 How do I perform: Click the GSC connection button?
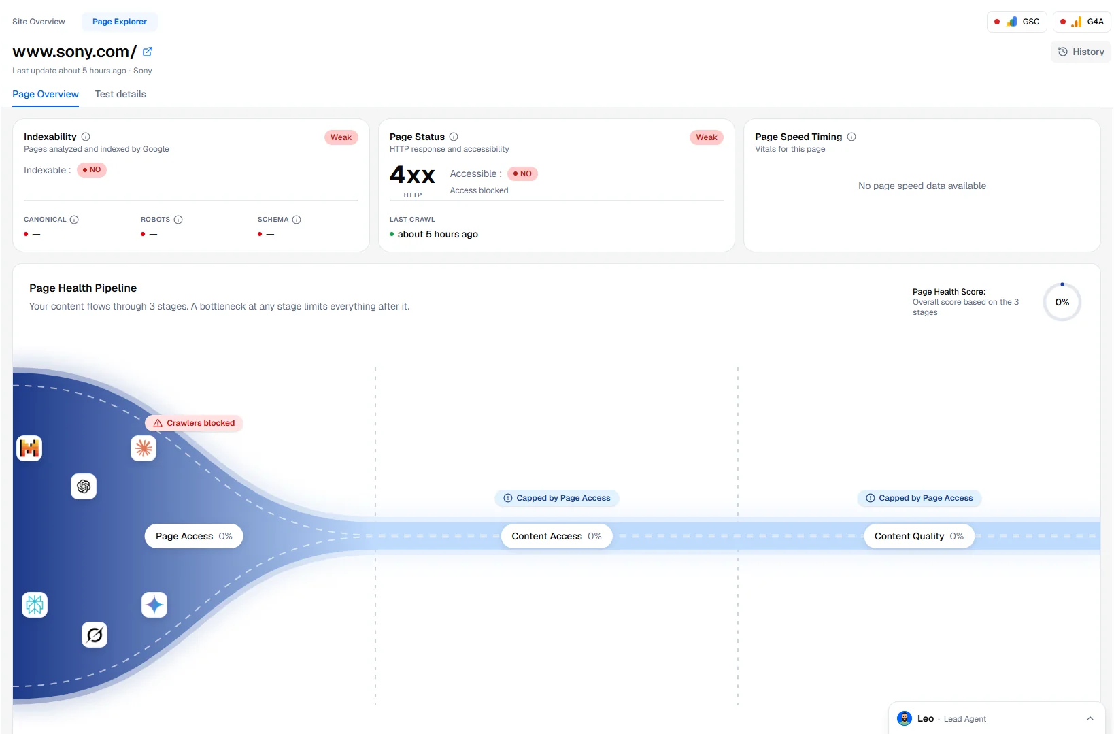[1017, 22]
